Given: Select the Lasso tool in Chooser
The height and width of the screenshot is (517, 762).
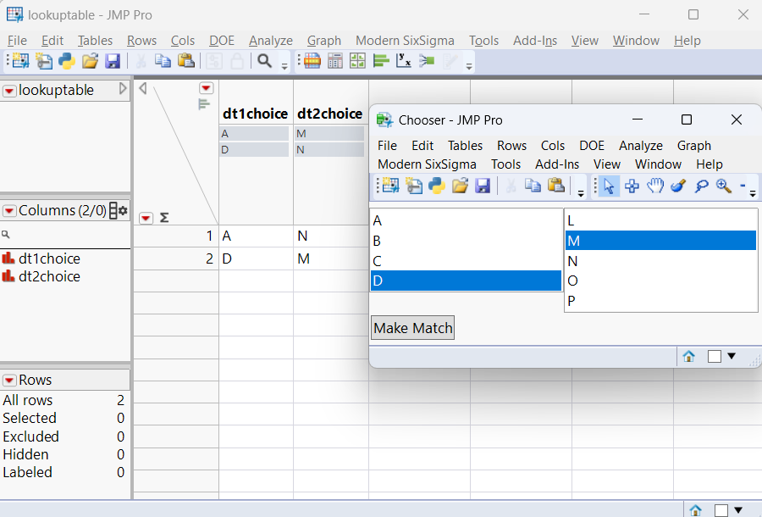Looking at the screenshot, I should (701, 186).
